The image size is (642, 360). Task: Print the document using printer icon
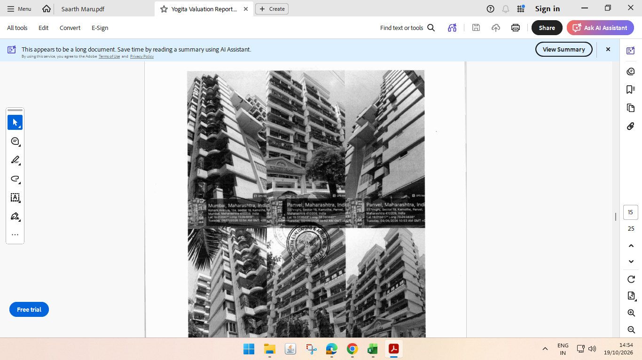tap(516, 28)
